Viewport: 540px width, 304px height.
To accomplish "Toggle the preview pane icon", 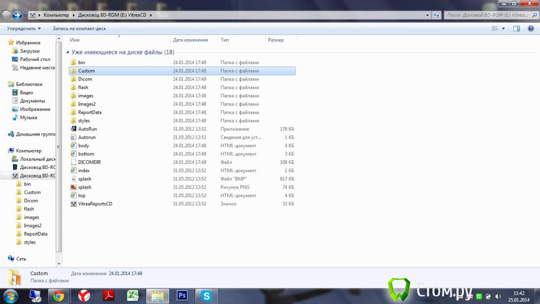I will pos(517,28).
